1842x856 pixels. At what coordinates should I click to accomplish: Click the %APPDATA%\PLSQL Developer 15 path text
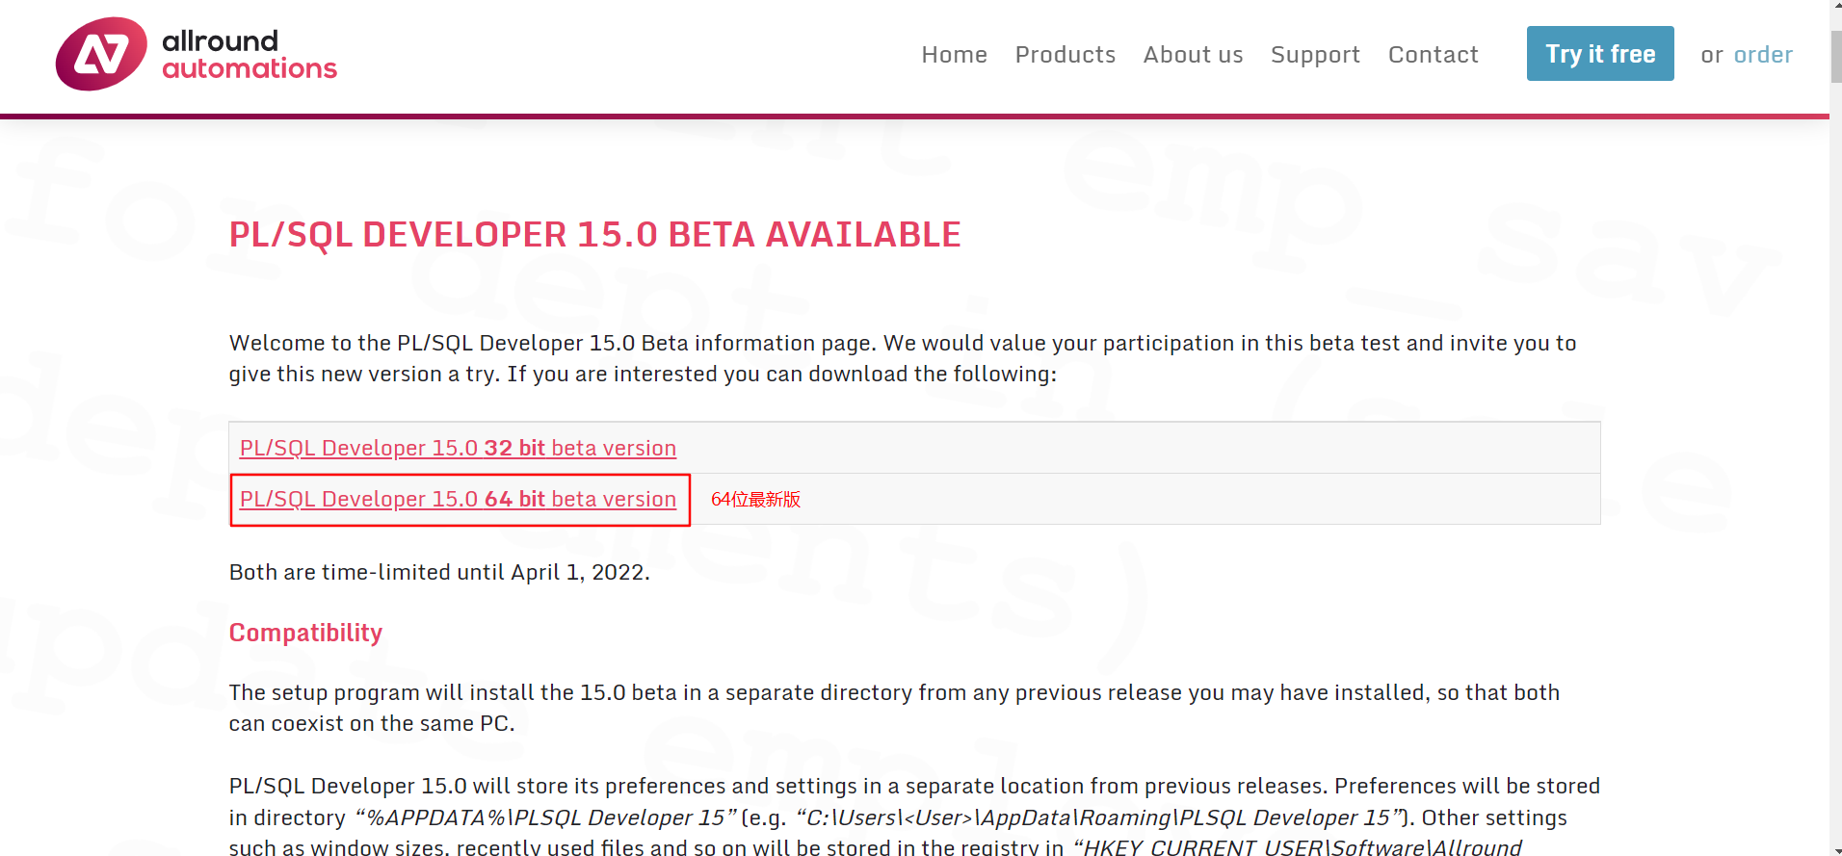point(547,817)
